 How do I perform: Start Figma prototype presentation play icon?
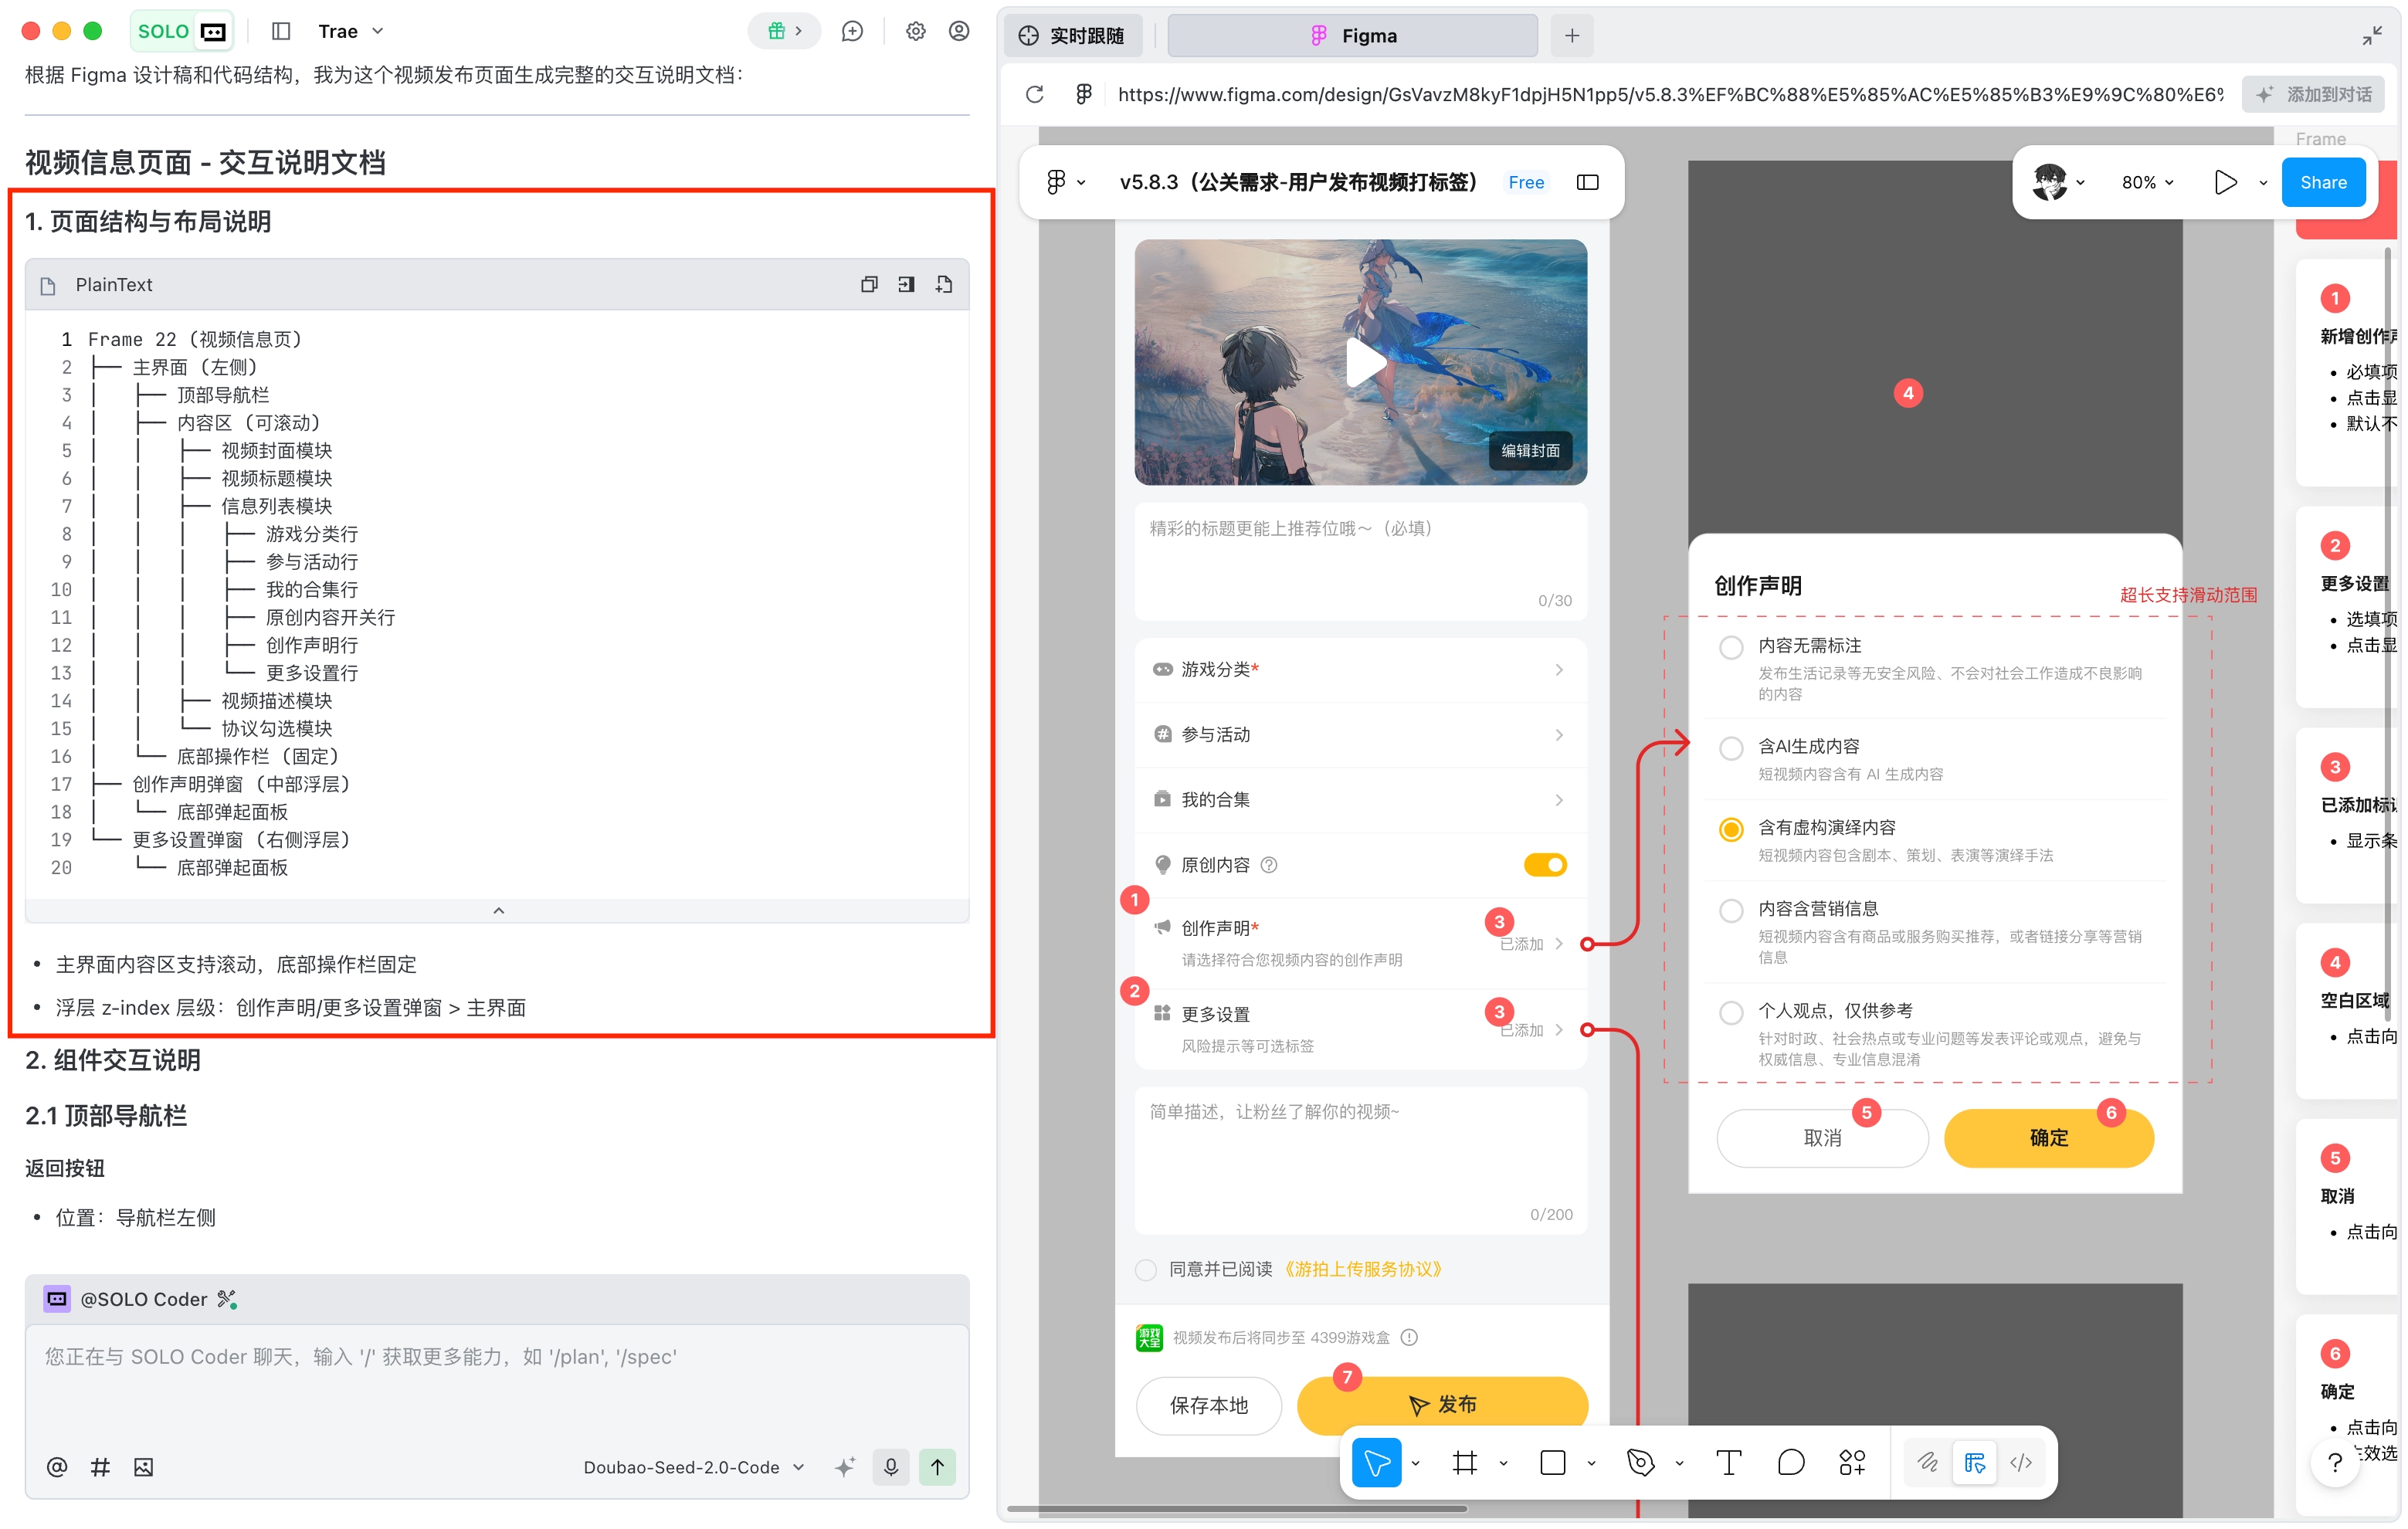pyautogui.click(x=2225, y=182)
